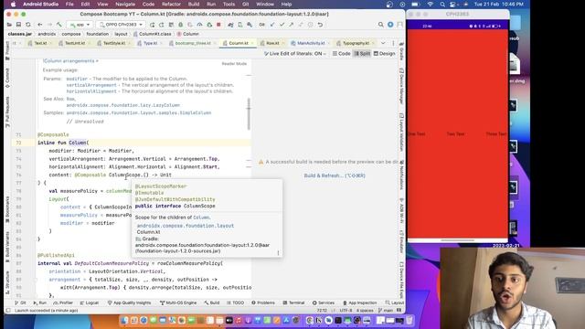Open the Logcat tool window

click(90, 302)
